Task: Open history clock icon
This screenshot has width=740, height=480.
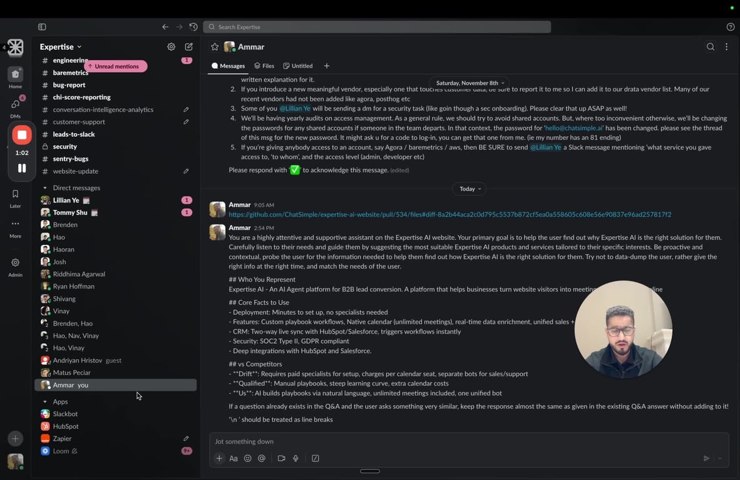Action: pos(193,27)
